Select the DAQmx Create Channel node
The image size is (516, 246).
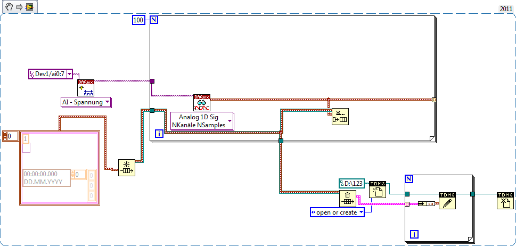(86, 87)
